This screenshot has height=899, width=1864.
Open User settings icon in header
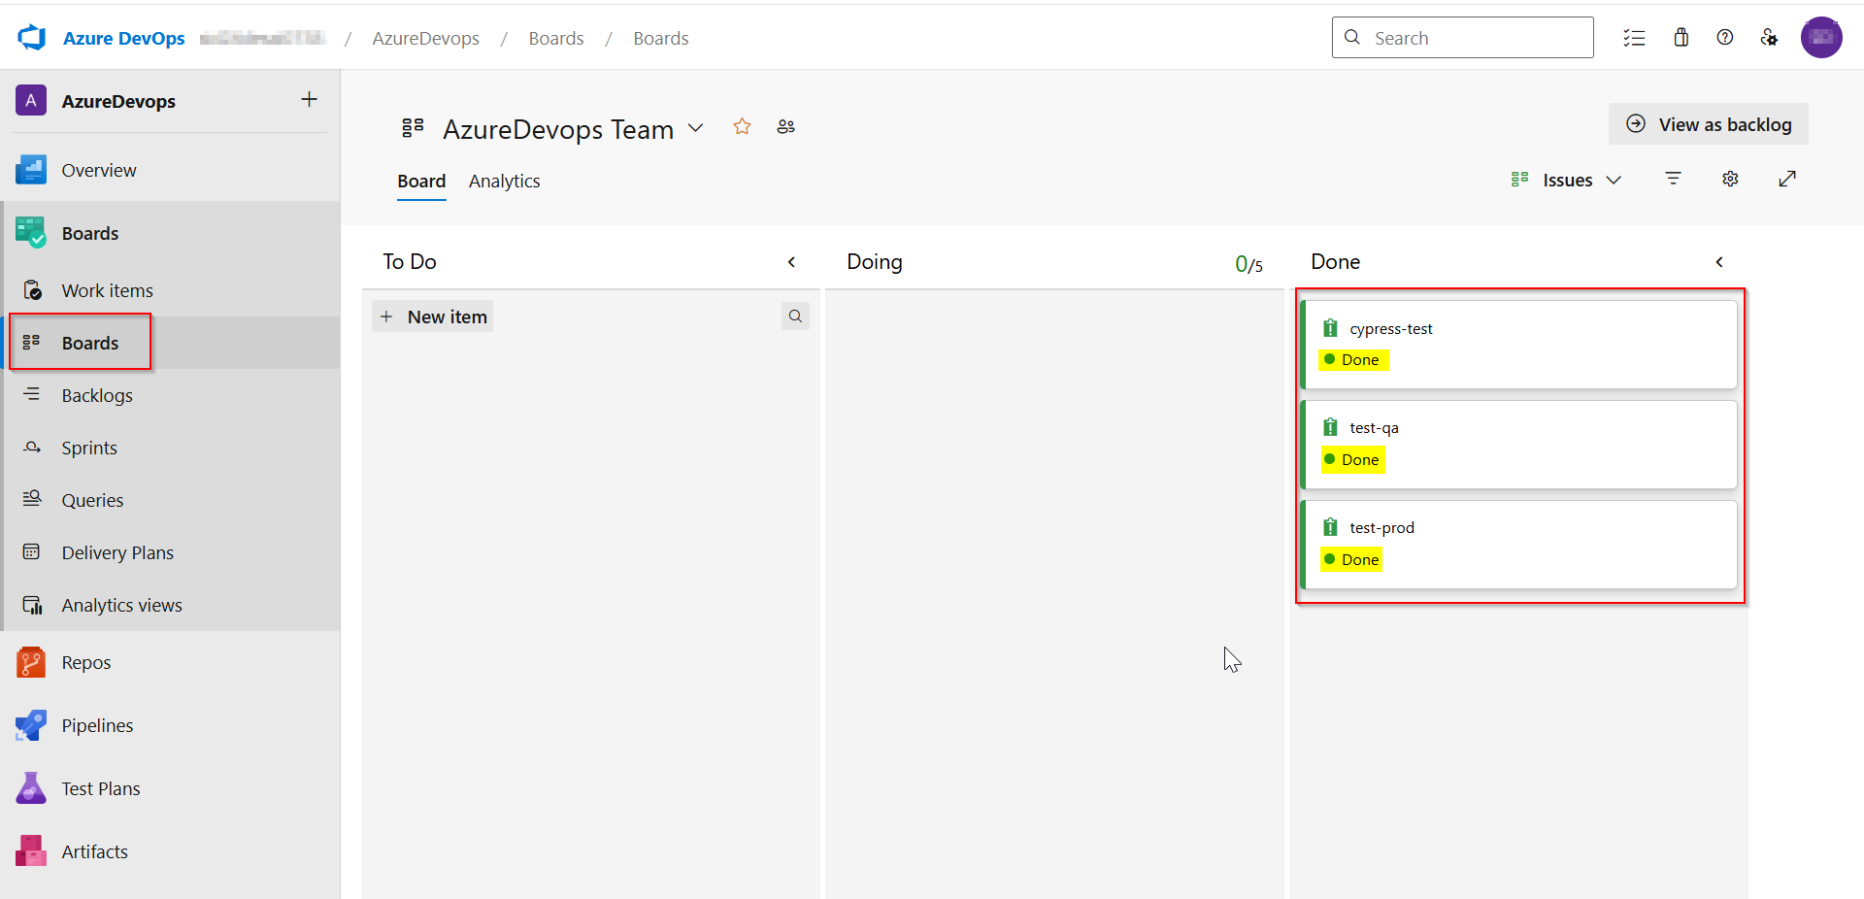(x=1769, y=38)
